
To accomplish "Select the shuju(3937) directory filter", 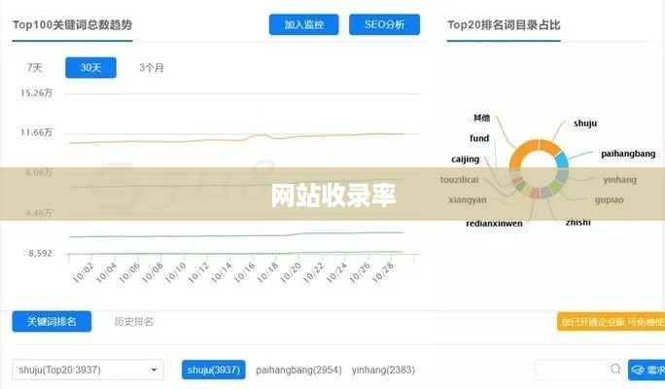I will click(x=213, y=370).
